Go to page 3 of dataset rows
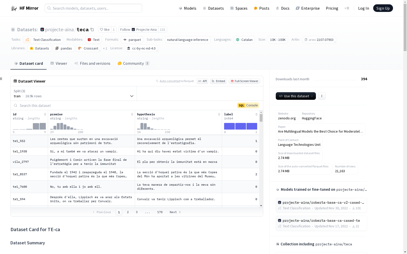Screen dimensions: 407x254 click(137, 212)
